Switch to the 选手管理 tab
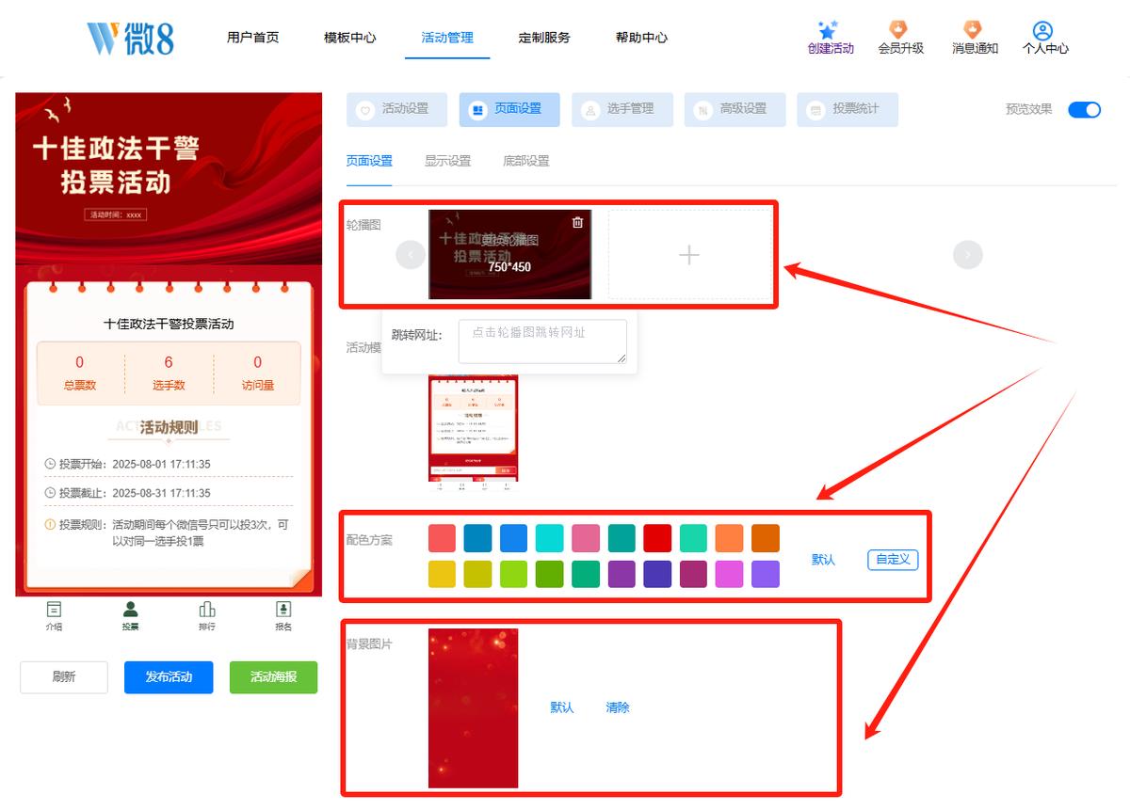The image size is (1130, 810). coord(622,109)
